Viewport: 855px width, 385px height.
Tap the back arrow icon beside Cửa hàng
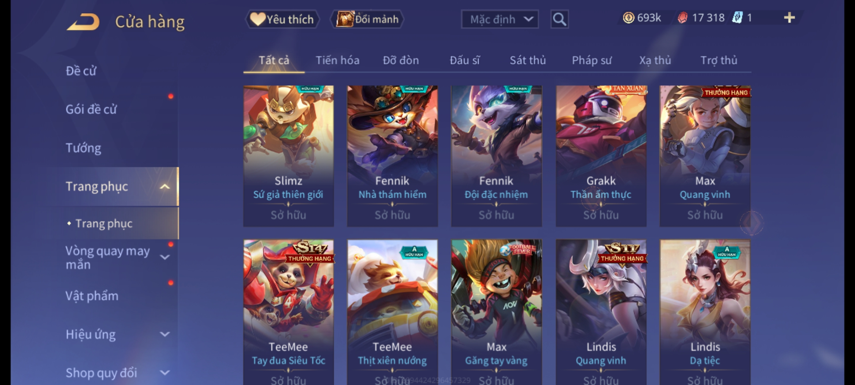pos(83,22)
